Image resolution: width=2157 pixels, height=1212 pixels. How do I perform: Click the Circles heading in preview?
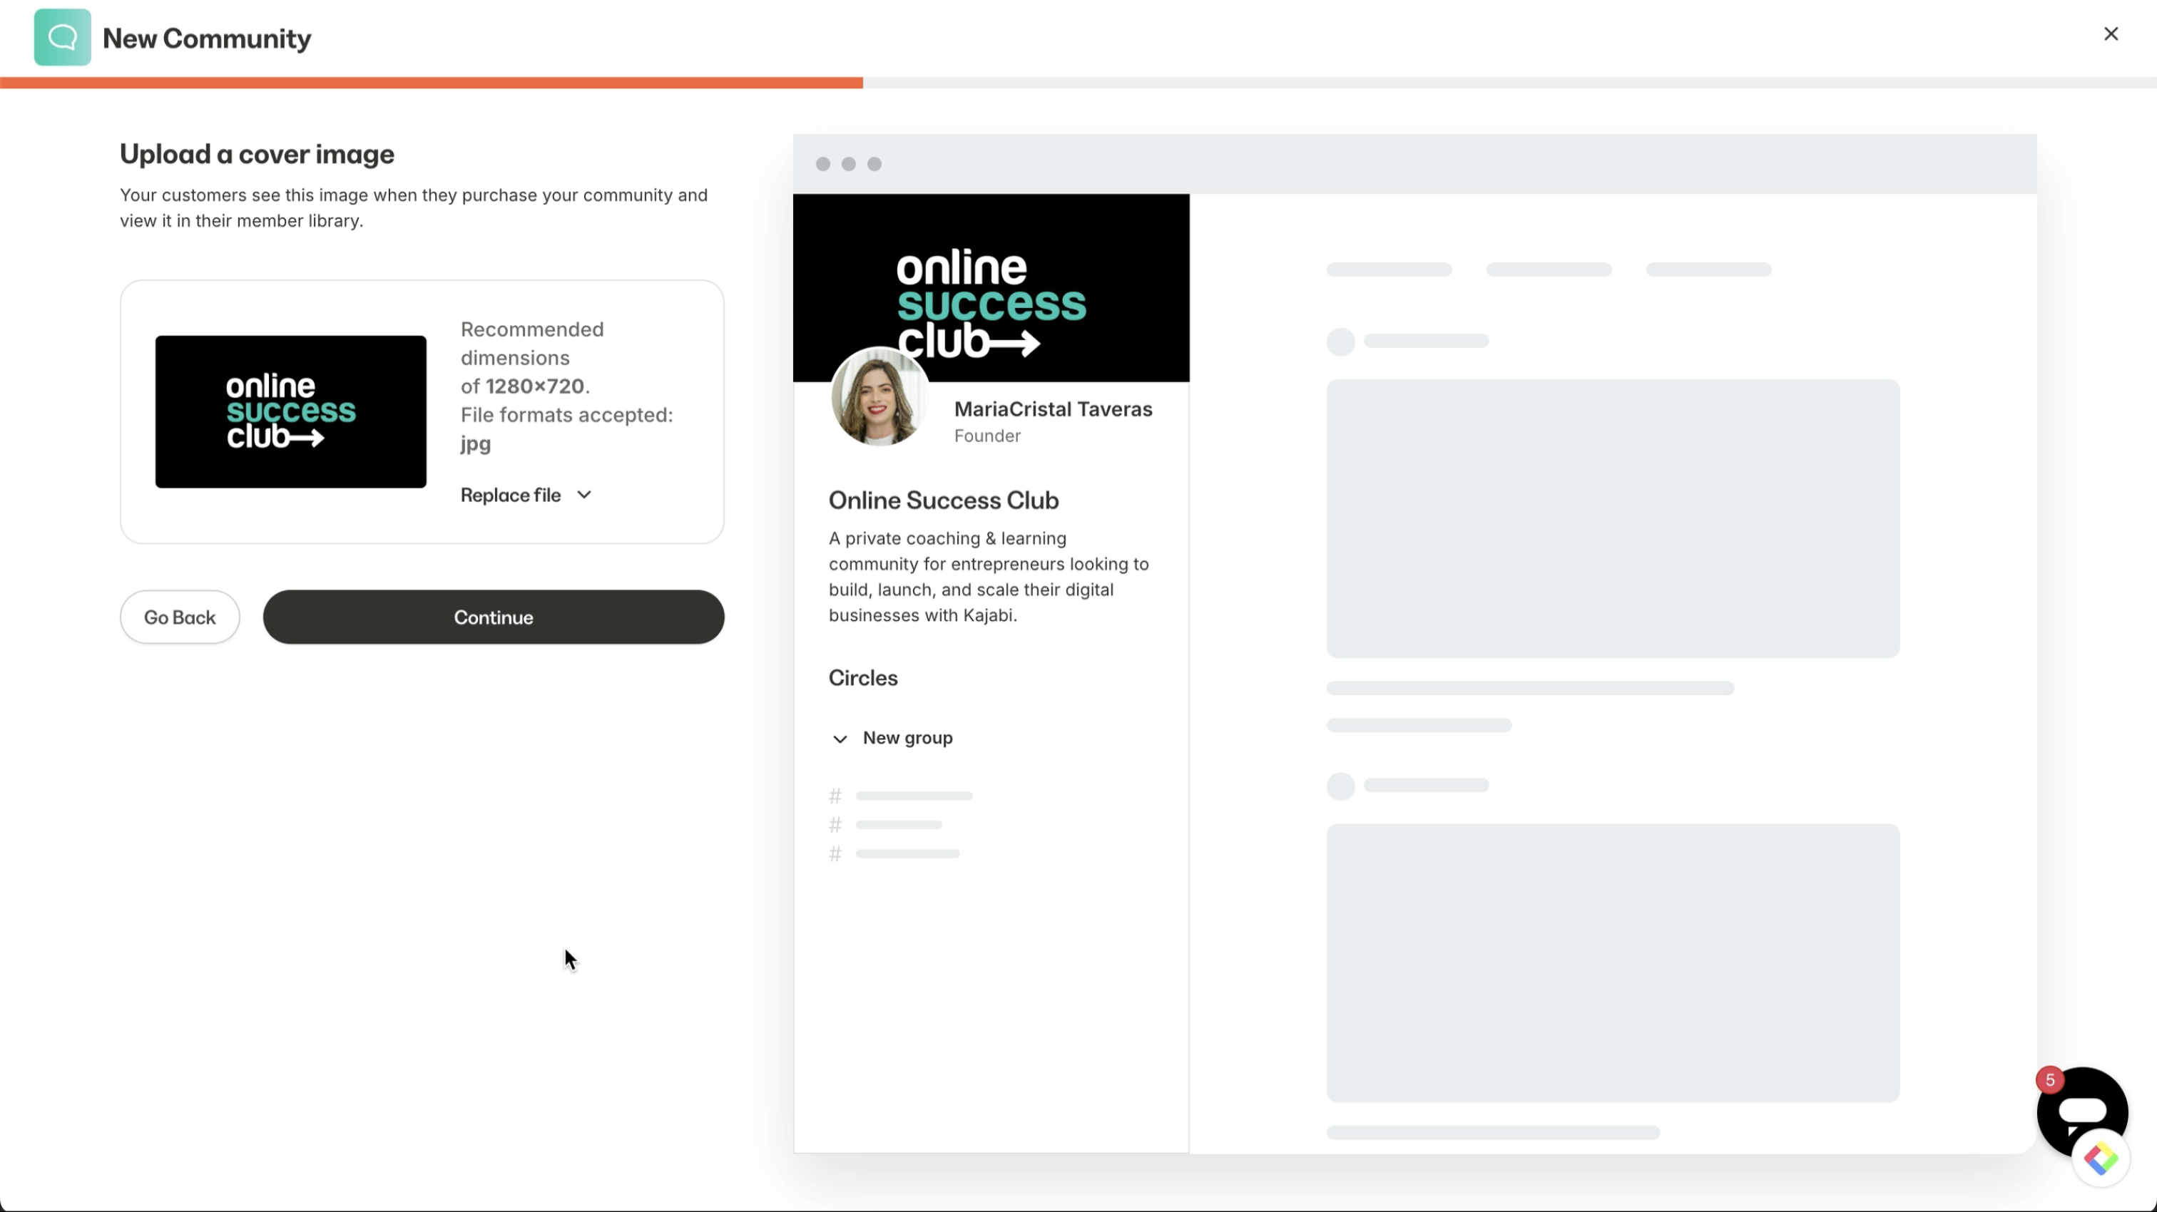coord(862,678)
